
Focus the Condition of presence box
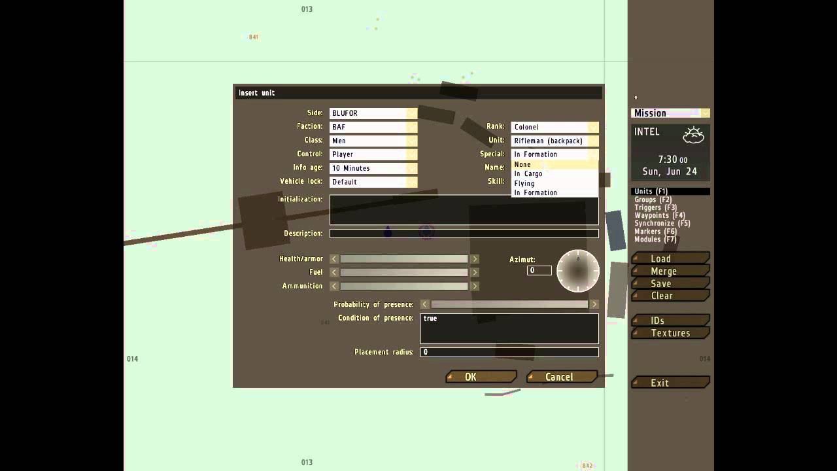click(509, 328)
